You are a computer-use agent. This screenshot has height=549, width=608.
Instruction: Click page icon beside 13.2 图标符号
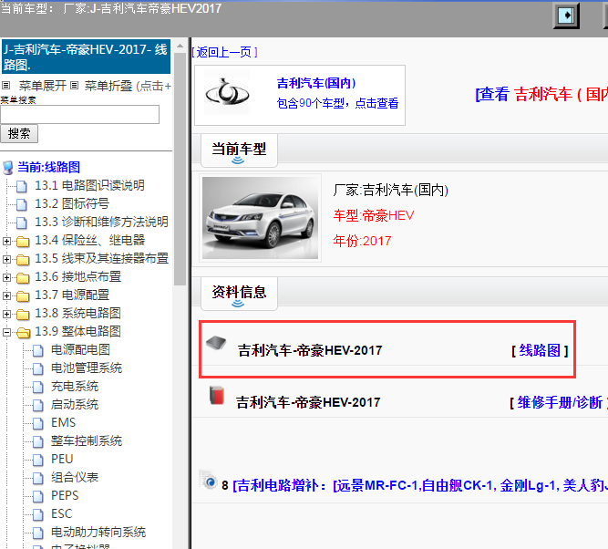[x=22, y=204]
